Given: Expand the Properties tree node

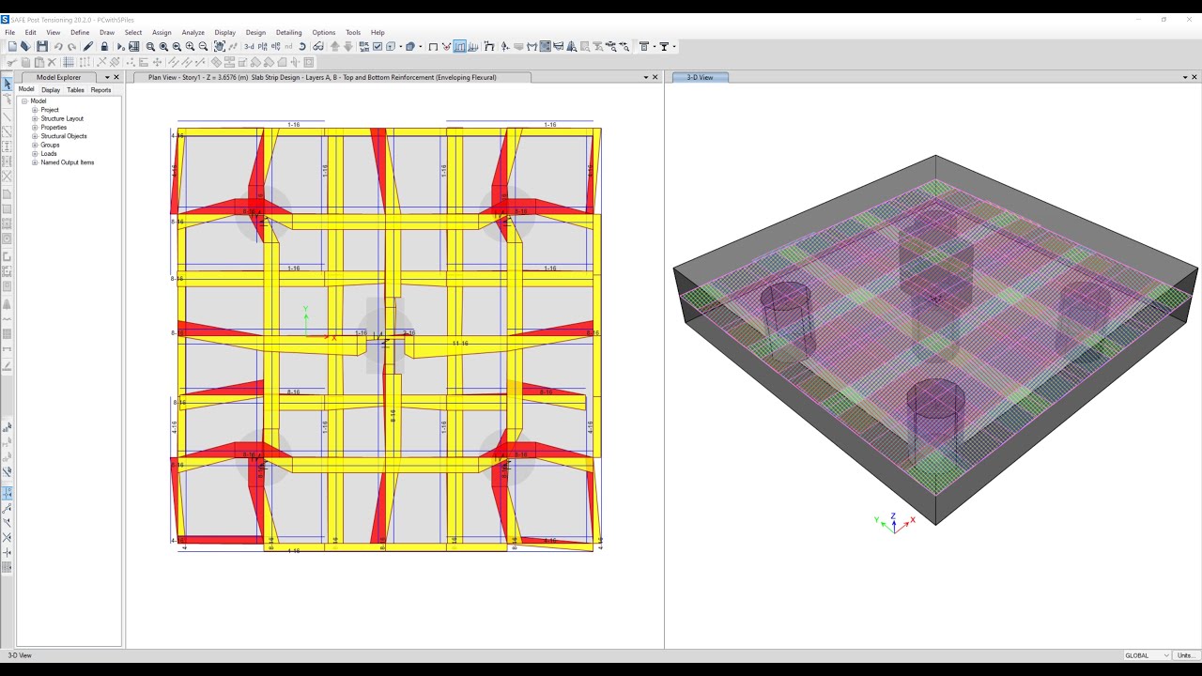Looking at the screenshot, I should click(35, 127).
